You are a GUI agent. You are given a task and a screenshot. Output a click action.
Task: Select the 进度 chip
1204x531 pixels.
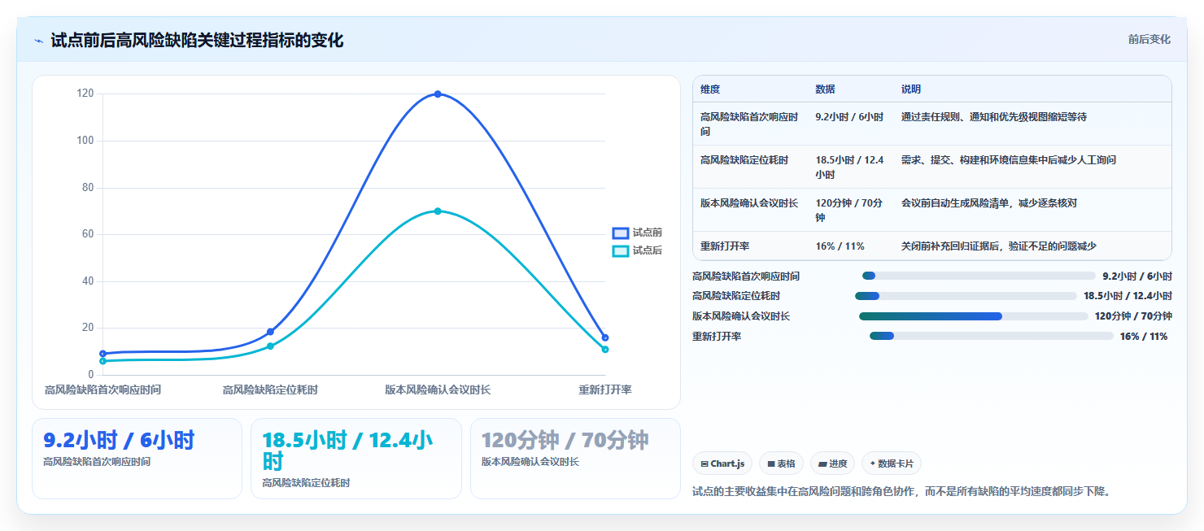click(832, 464)
